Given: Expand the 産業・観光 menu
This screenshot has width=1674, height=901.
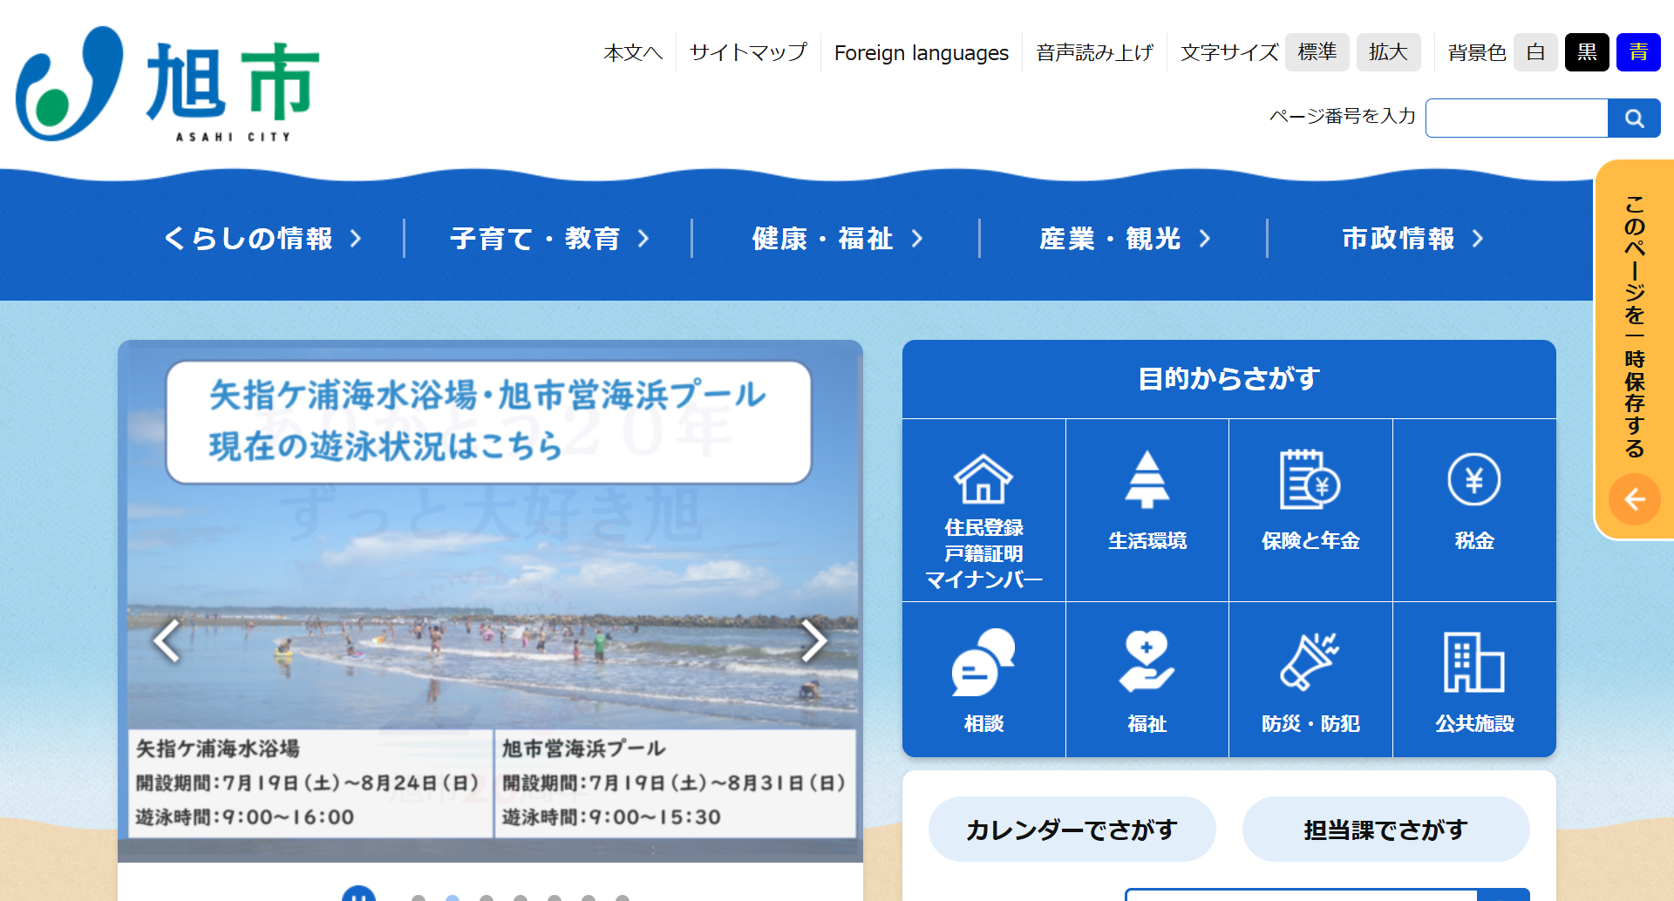Looking at the screenshot, I should (x=1125, y=238).
